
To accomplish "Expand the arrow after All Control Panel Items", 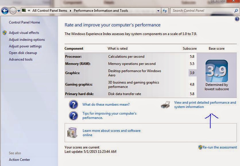I will (x=71, y=11).
